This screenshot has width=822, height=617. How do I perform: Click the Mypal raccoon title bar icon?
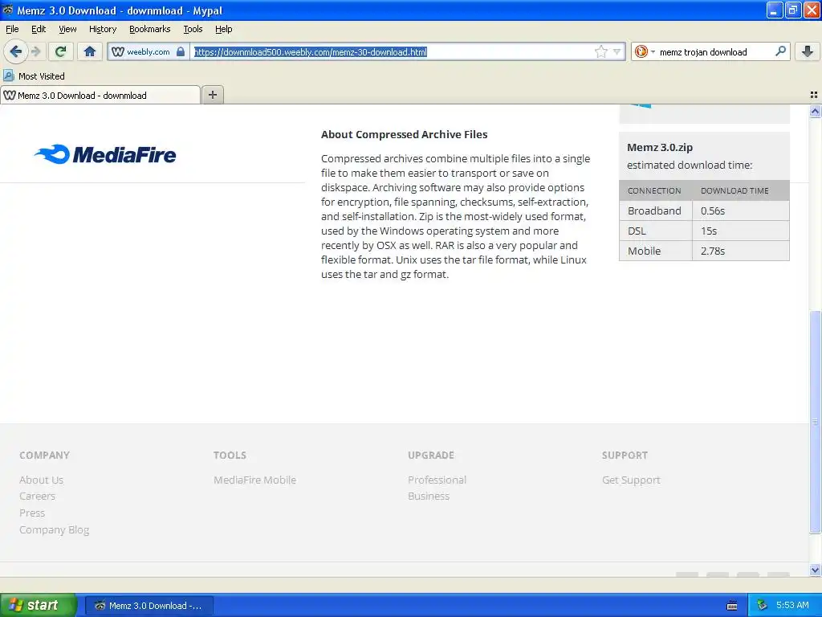point(7,10)
